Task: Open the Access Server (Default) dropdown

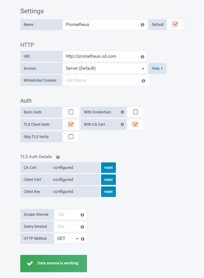Action: (105, 68)
